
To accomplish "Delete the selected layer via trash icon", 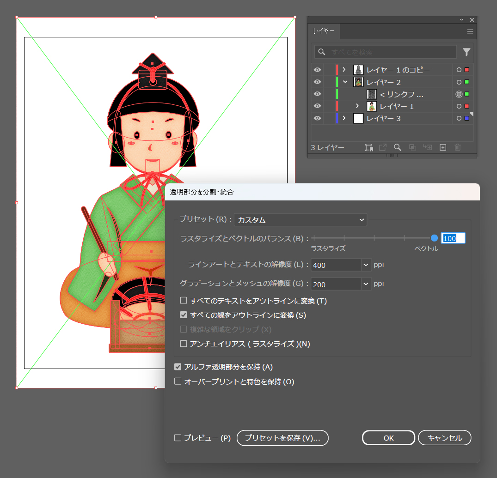I will (457, 147).
